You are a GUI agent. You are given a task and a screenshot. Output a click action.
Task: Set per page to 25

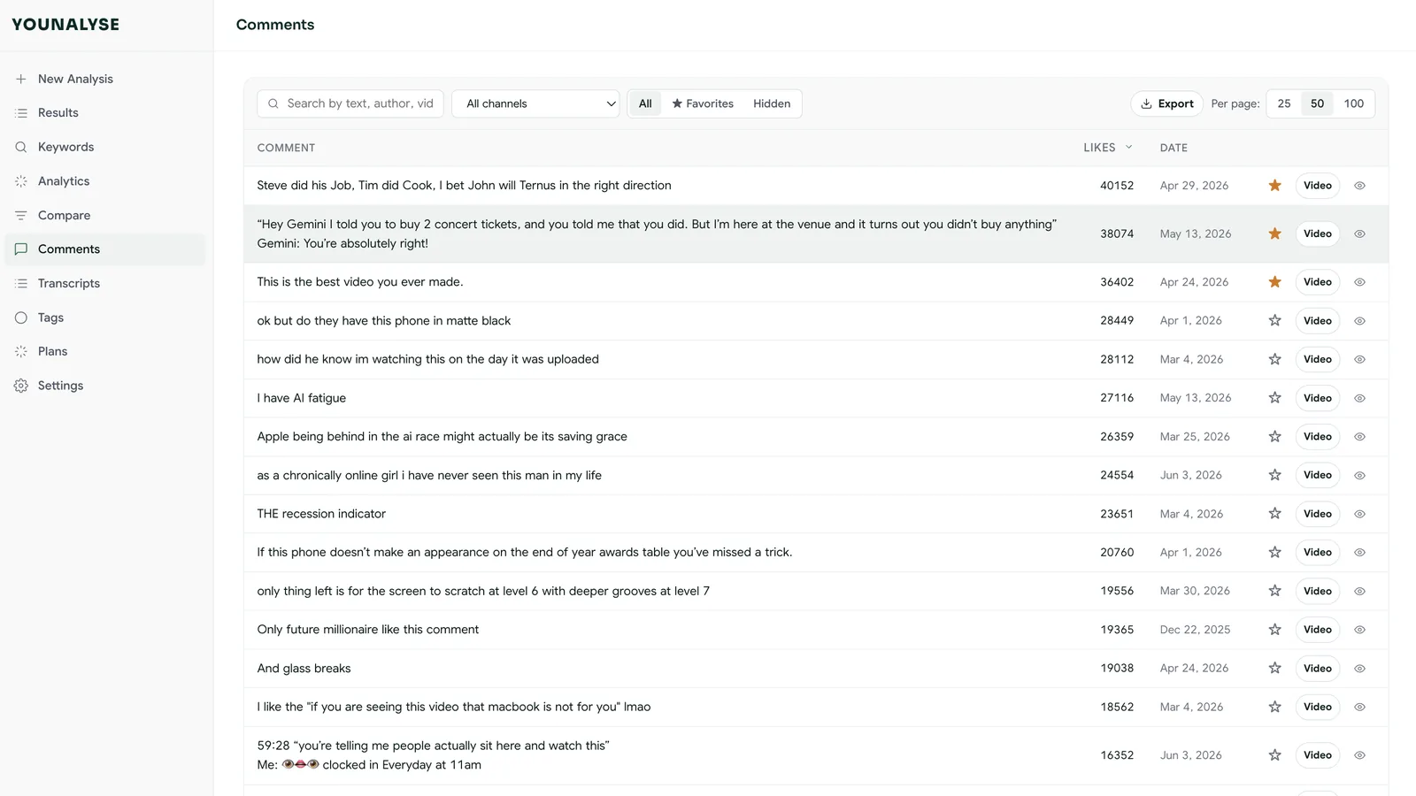1284,103
